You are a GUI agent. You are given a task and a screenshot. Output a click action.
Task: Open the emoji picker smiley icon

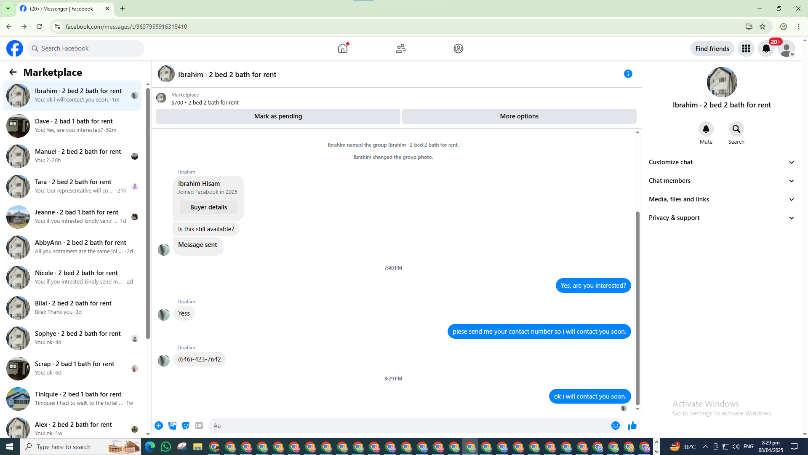[616, 426]
